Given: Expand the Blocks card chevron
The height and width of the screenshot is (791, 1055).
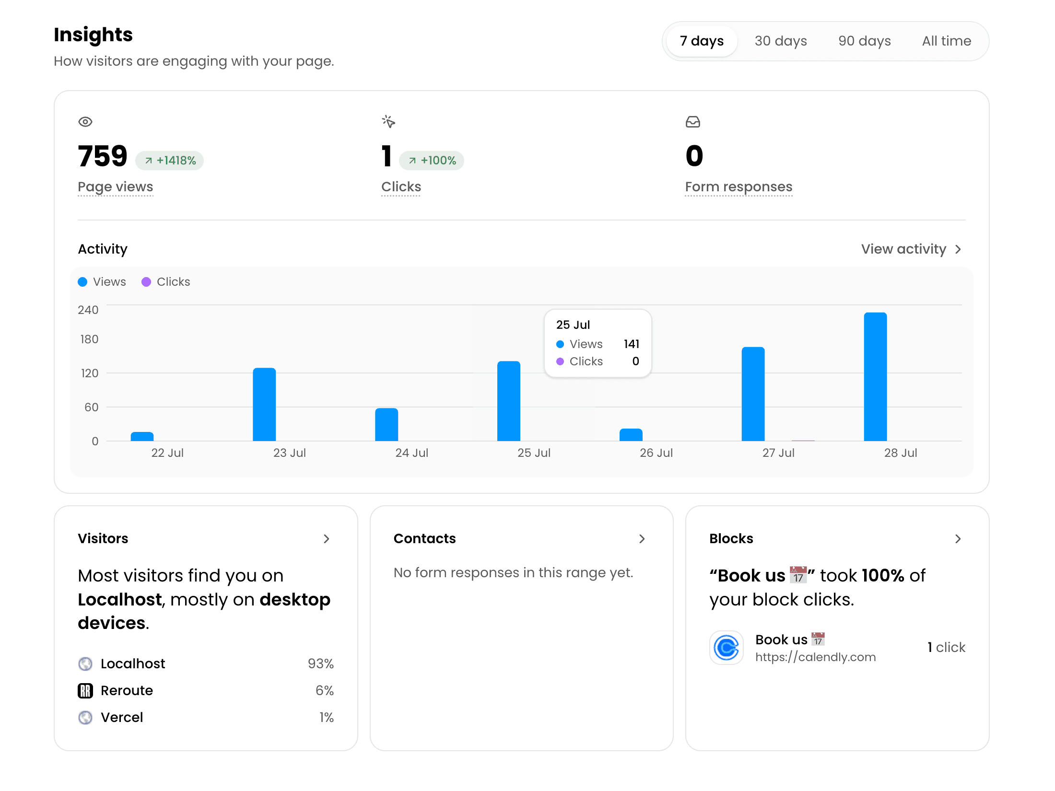Looking at the screenshot, I should click(x=958, y=539).
